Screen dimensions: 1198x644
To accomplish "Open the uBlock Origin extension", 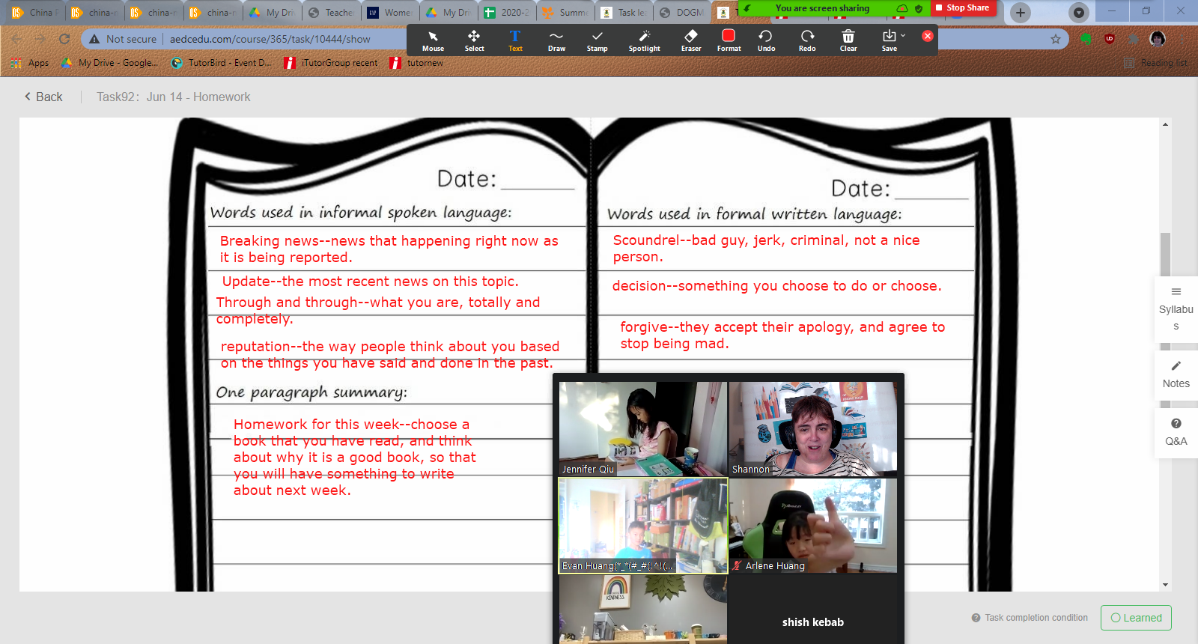I will pyautogui.click(x=1110, y=39).
